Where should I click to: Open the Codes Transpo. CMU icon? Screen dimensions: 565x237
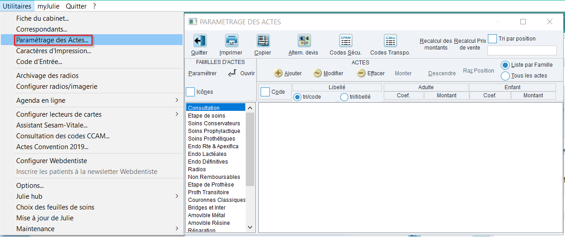tap(390, 41)
